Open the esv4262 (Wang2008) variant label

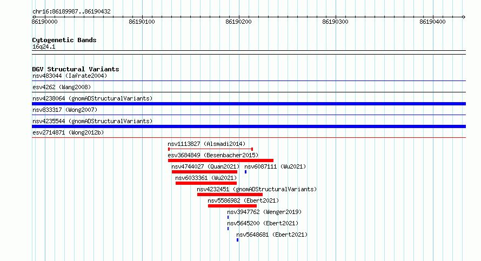[x=62, y=87]
